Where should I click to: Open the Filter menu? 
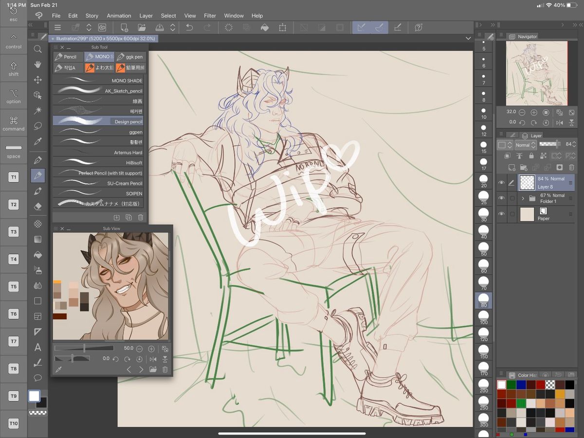[210, 16]
